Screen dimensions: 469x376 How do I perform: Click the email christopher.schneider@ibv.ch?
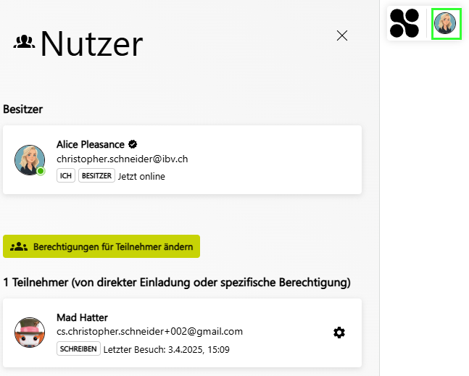(123, 159)
